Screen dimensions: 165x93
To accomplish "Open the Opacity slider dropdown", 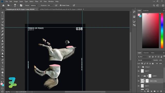I will coord(164,60).
